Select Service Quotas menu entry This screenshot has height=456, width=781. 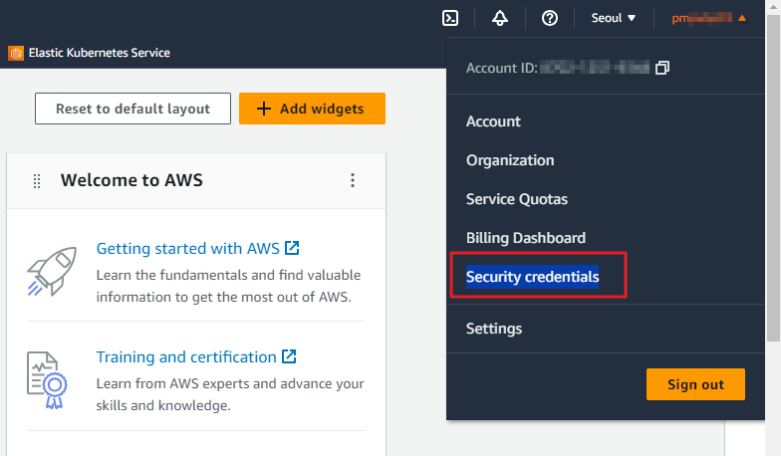point(517,199)
